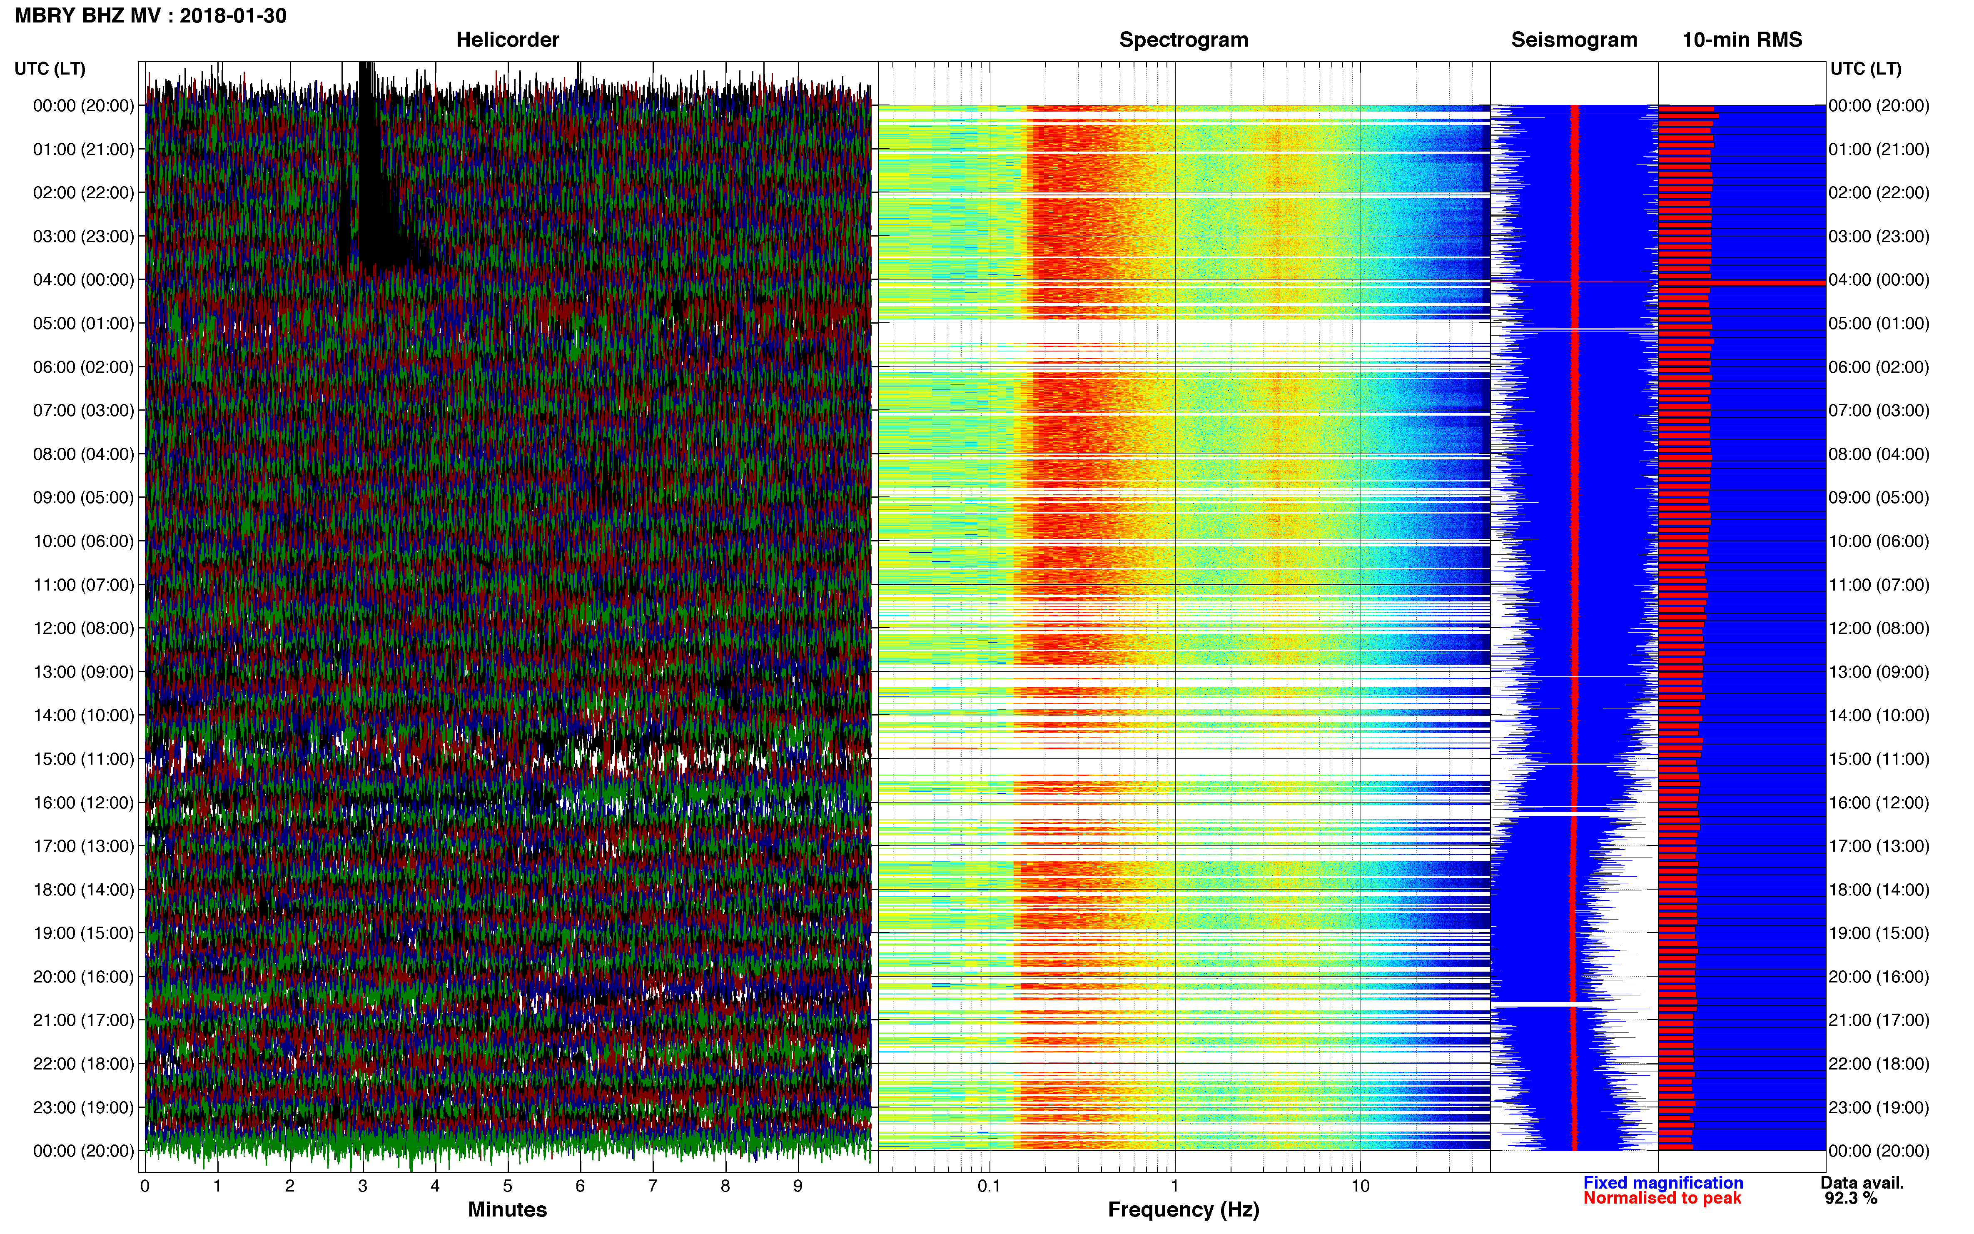Click right-side time label '21:00 (17:00)'
The width and height of the screenshot is (1974, 1234).
1879,1020
